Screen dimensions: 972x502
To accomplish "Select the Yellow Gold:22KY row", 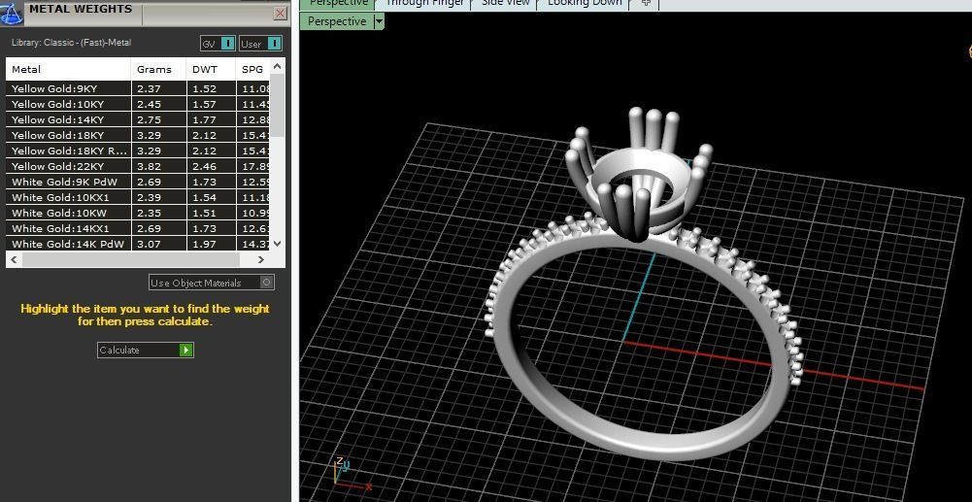I will point(138,166).
